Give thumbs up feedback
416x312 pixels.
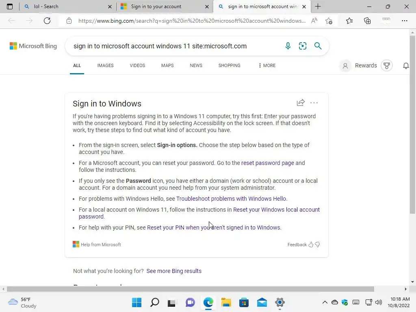[311, 245]
